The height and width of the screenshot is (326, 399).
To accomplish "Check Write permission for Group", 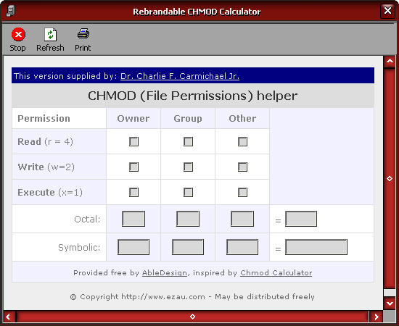I will click(x=189, y=167).
